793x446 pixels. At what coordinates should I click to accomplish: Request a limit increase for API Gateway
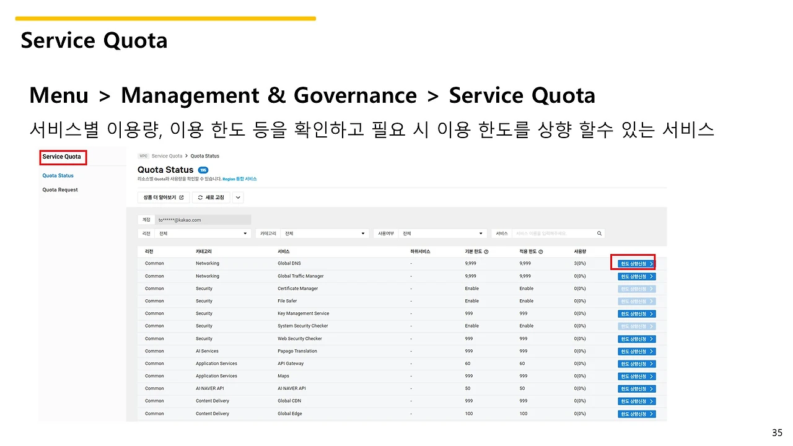[637, 364]
